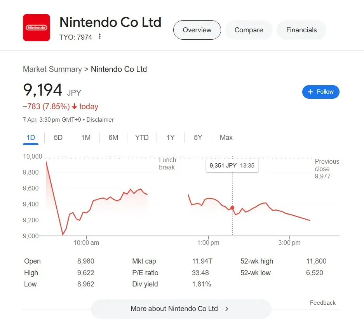
Task: Select the 1D chart range
Action: pos(31,138)
